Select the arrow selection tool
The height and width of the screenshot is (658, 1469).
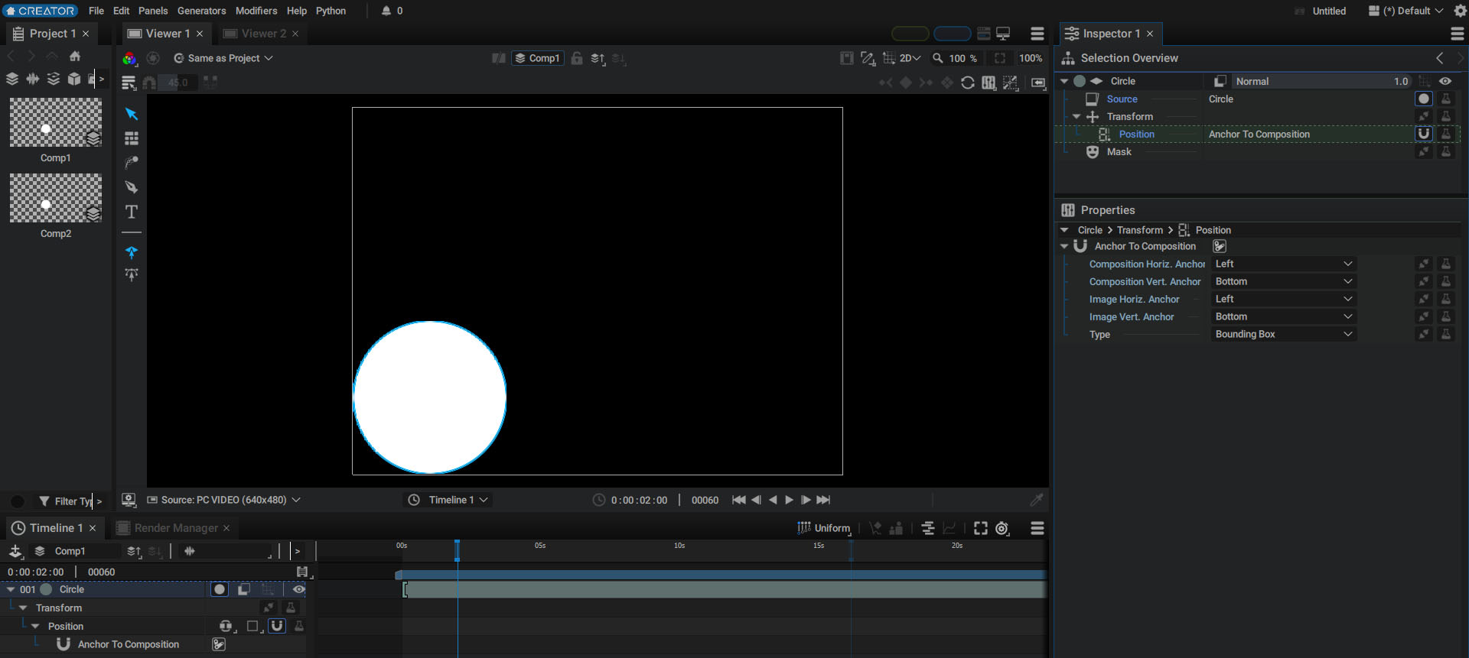click(x=132, y=114)
